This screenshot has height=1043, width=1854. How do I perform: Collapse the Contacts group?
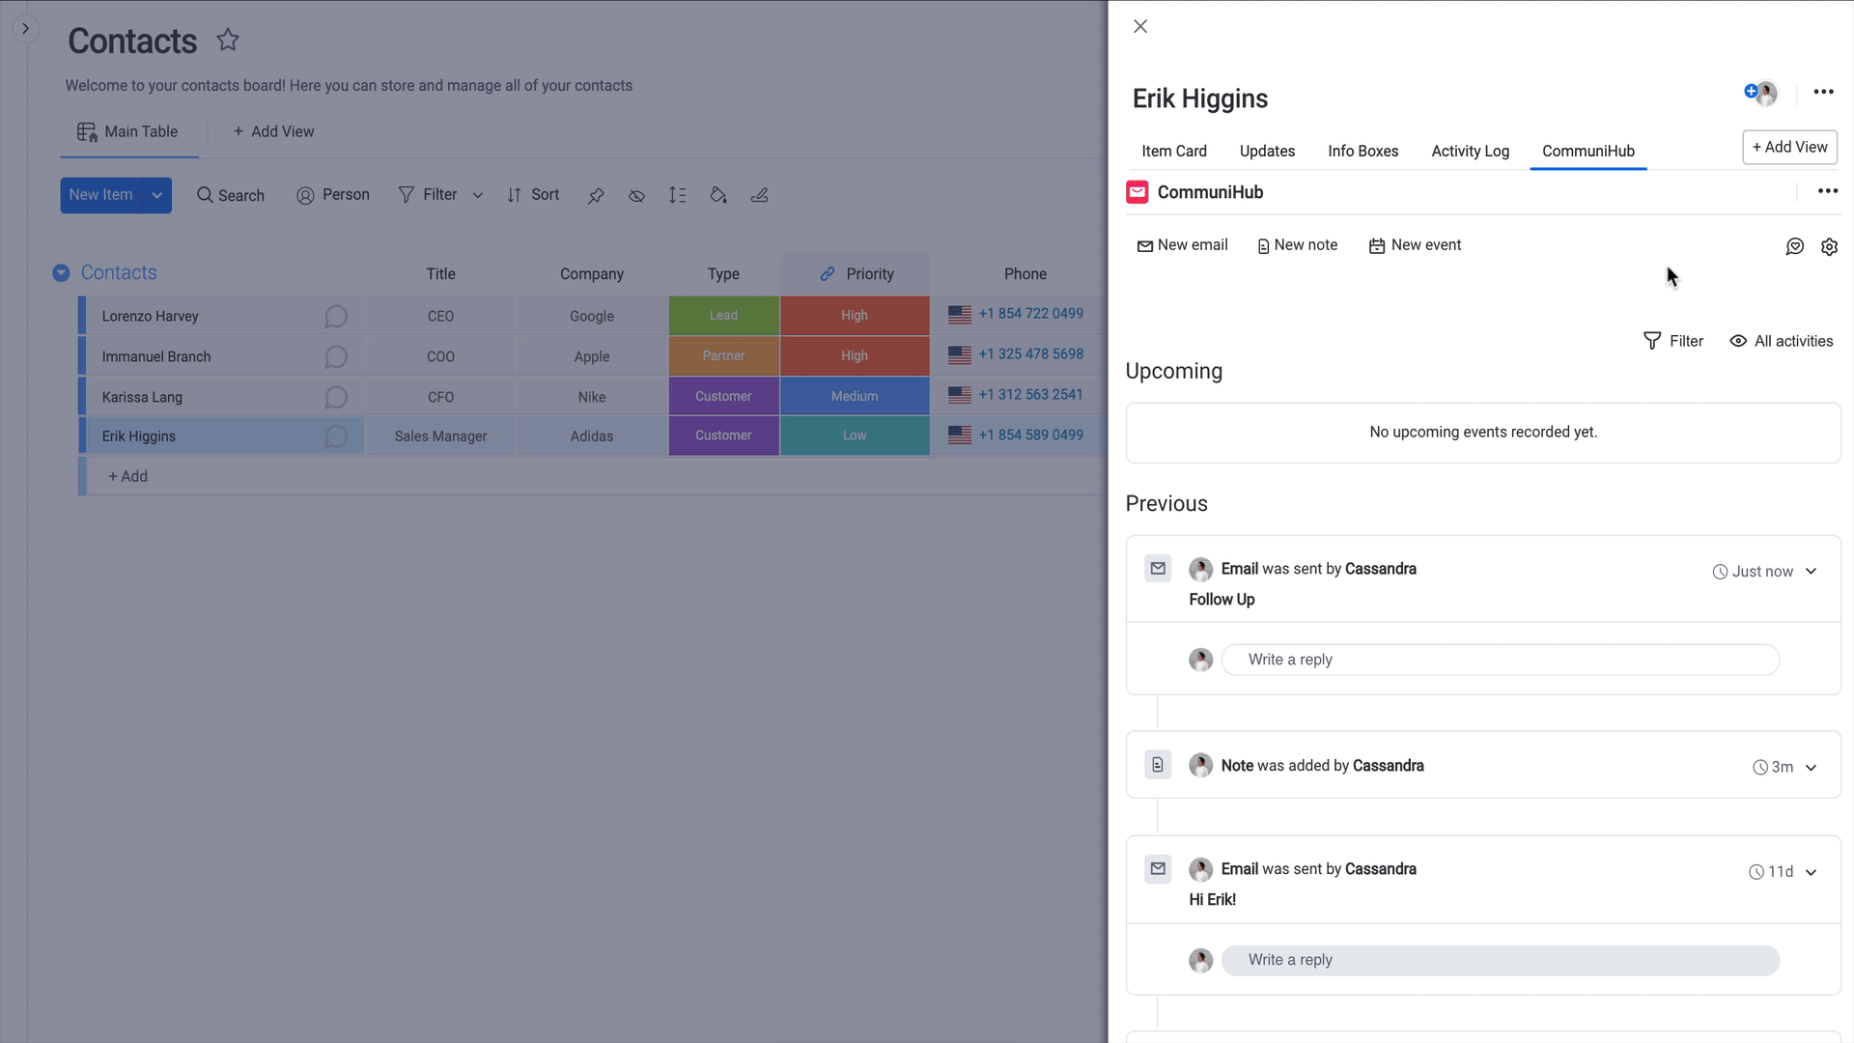(61, 273)
